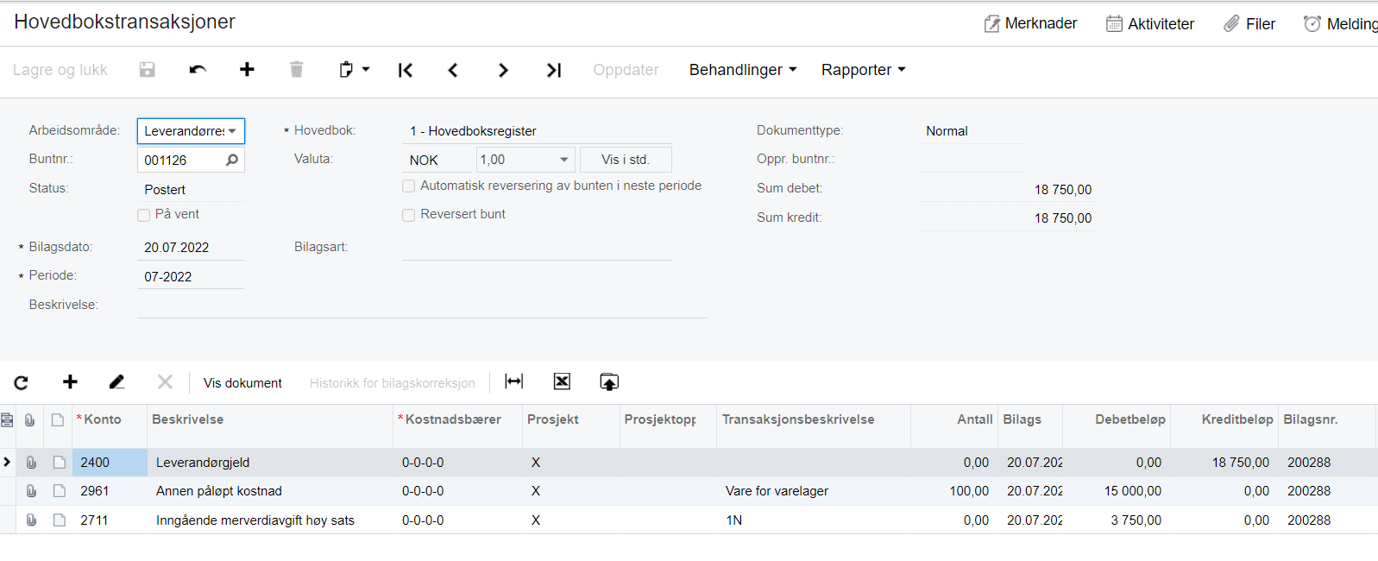Open the Valuta rate dropdown
The width and height of the screenshot is (1378, 561).
(x=564, y=160)
